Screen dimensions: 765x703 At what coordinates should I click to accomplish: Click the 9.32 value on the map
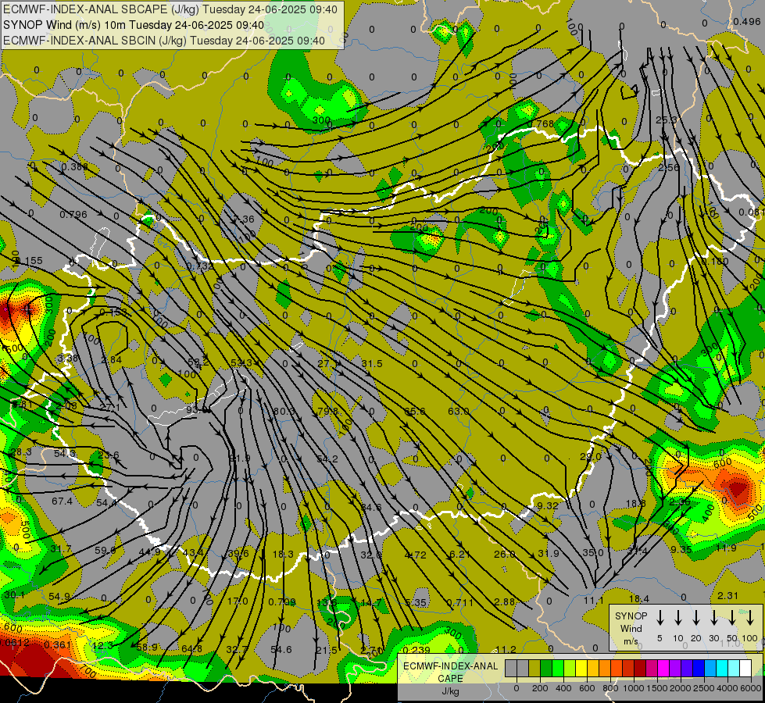pos(548,506)
